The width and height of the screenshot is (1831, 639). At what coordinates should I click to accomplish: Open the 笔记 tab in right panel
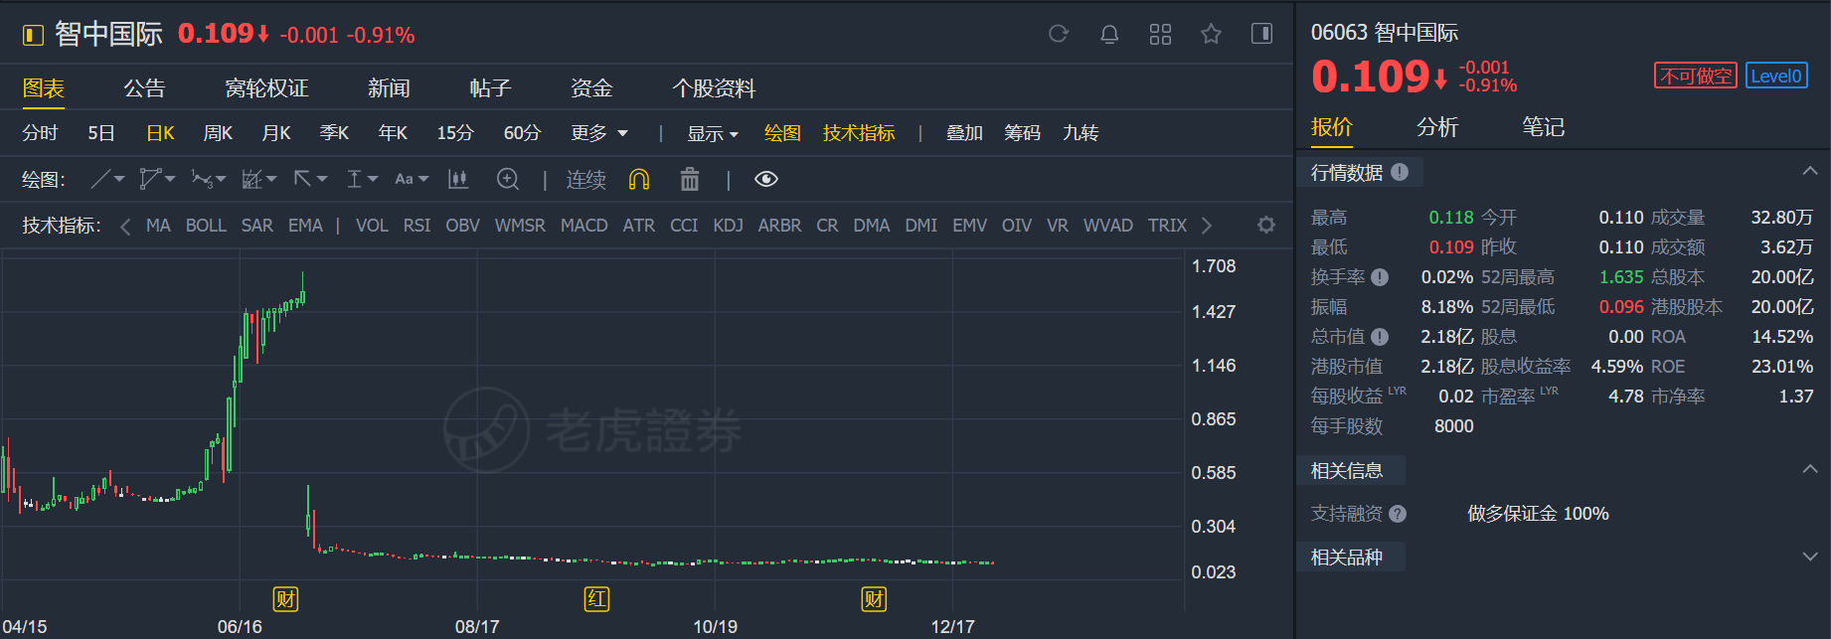click(x=1544, y=127)
